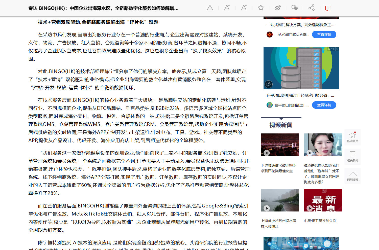
Task: Click the article title in top bar
Action: [104, 8]
